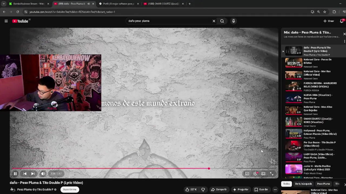
Task: Run search with magnifier button
Action: click(x=222, y=21)
